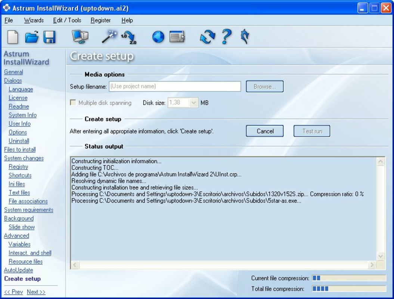This screenshot has height=299, width=394.
Task: Save the current project
Action: pos(49,37)
